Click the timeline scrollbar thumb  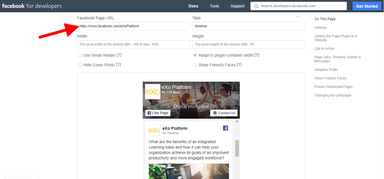click(x=237, y=148)
